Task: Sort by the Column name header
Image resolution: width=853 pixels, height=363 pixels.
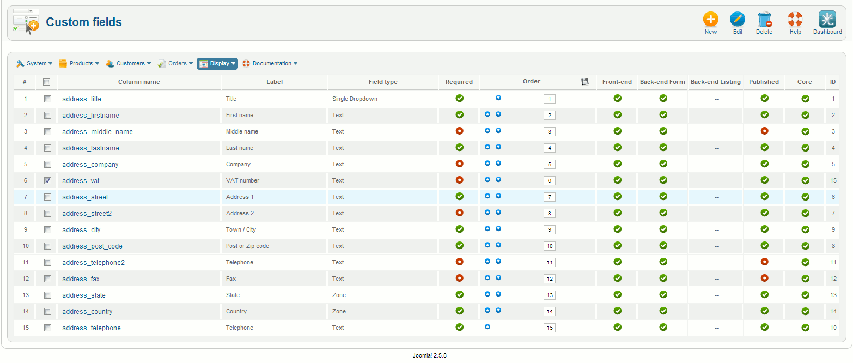Action: click(139, 82)
